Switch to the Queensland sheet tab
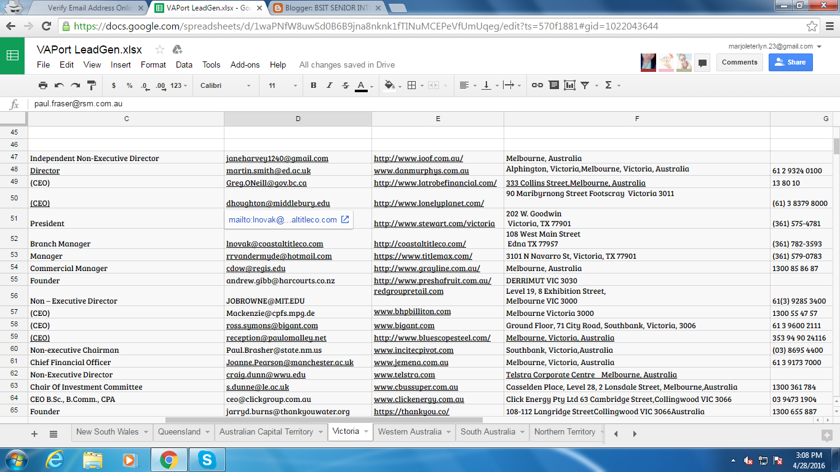This screenshot has width=840, height=472. pos(180,431)
